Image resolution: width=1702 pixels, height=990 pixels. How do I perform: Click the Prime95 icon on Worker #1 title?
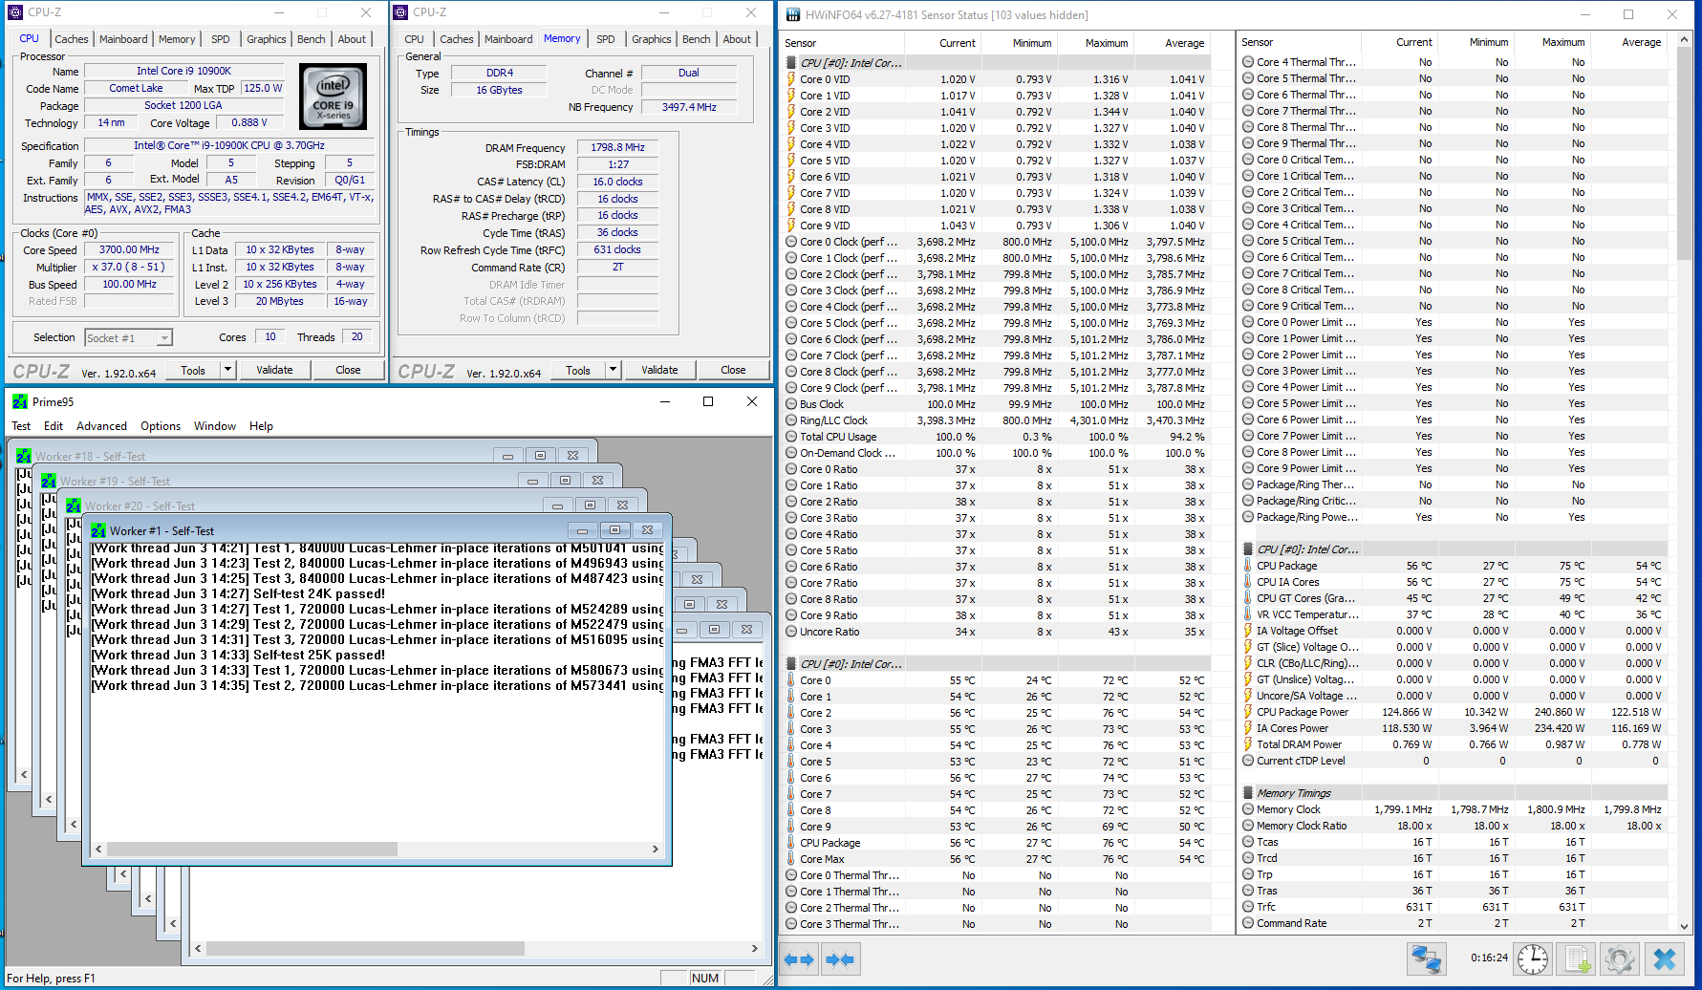tap(98, 530)
